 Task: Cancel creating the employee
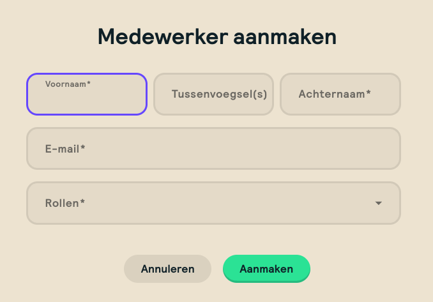click(167, 269)
